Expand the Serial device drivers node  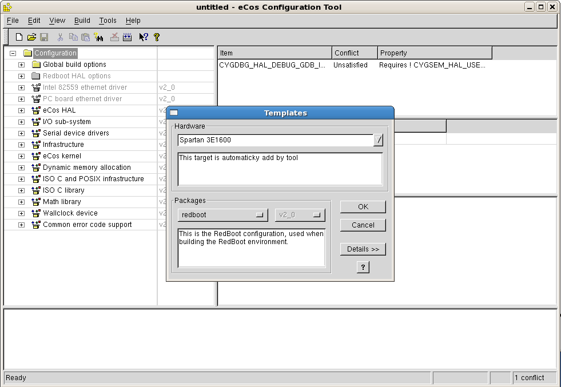pos(21,133)
